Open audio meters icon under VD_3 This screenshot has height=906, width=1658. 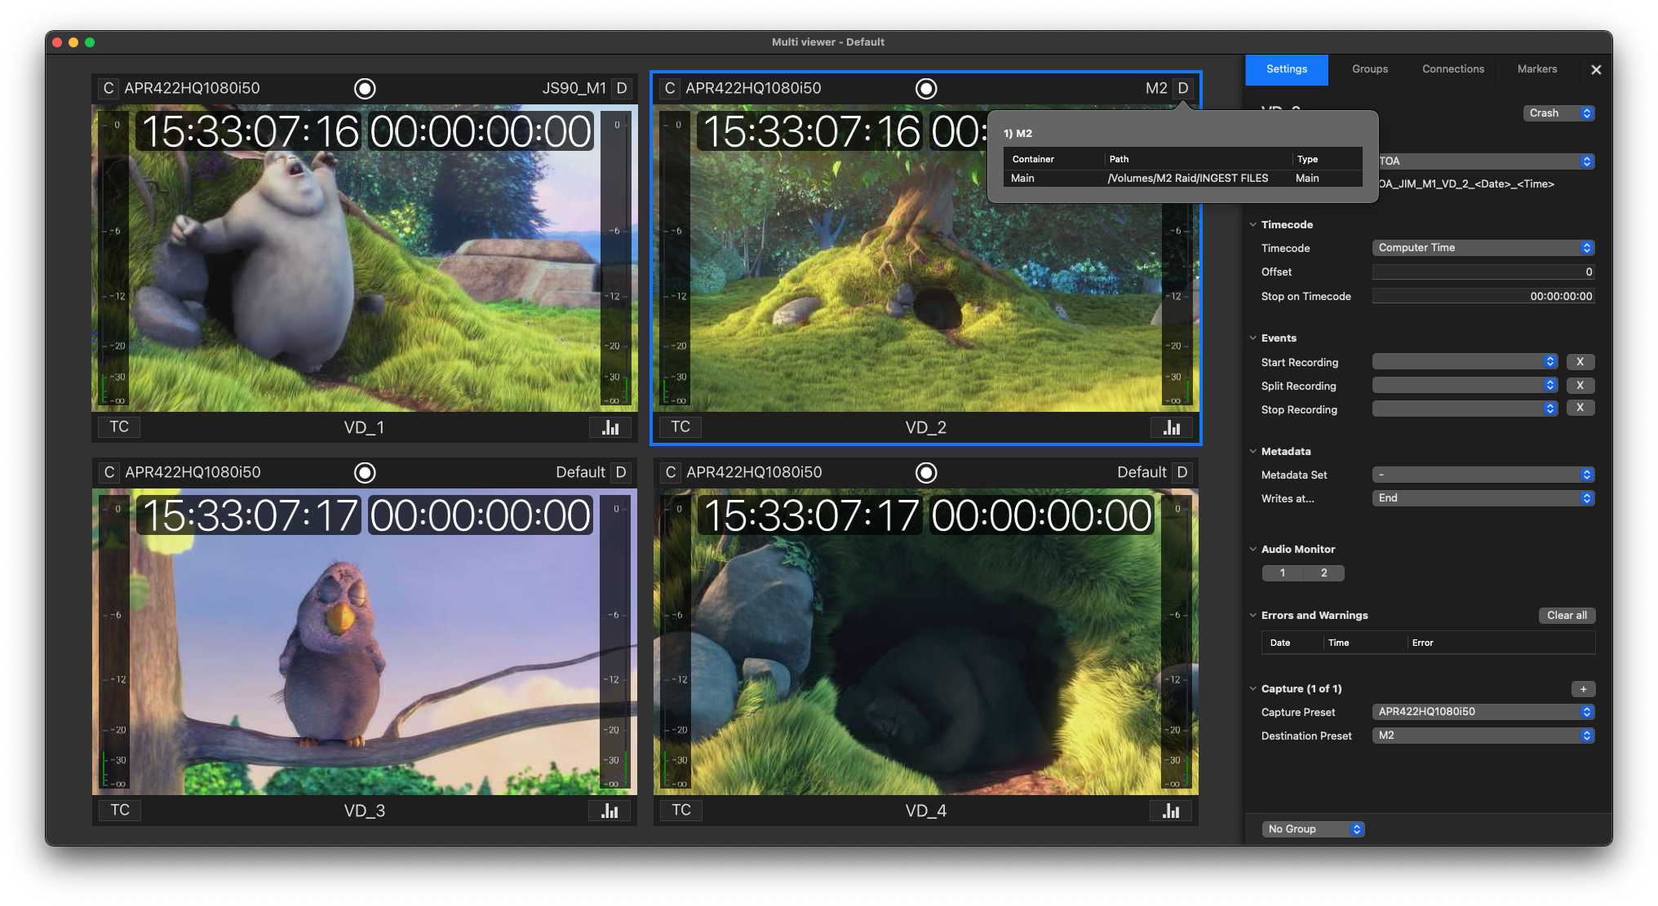tap(610, 811)
